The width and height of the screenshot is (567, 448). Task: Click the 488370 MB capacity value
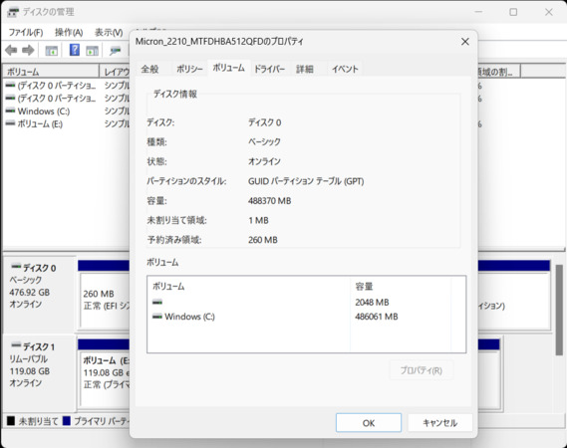click(269, 200)
